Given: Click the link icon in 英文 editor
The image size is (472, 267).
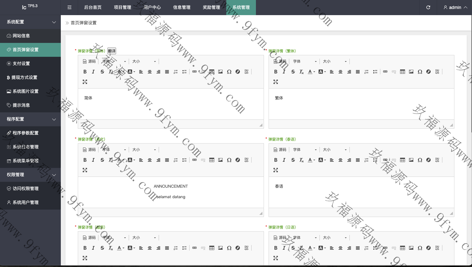Looking at the screenshot, I should [x=194, y=160].
